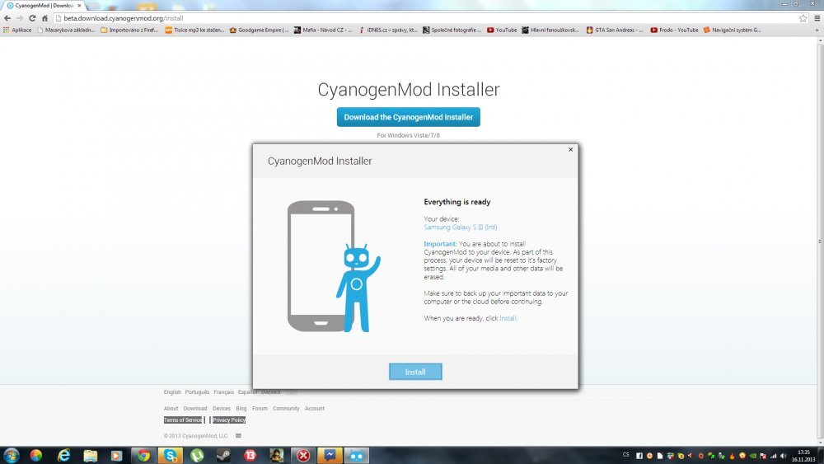Open the Frodo - YouTube bookmark
824x464 pixels.
click(674, 30)
